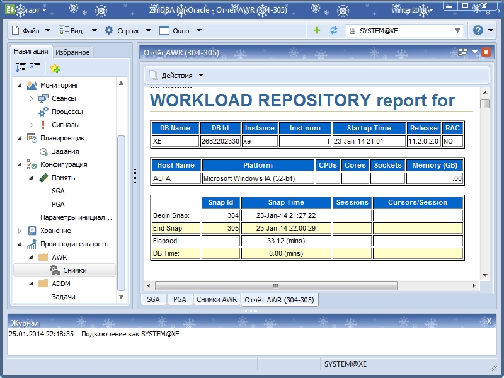Collapse the ADDM folder node
Screen dimensions: 504x378
point(31,284)
